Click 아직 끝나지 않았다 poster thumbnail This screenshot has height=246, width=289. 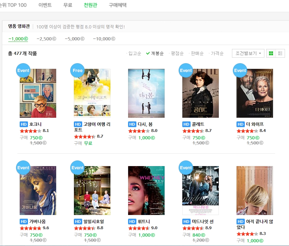(x=255, y=191)
